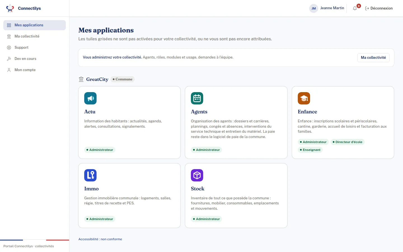Open Dev en cours menu item
Screen dimensions: 403x252
click(x=34, y=59)
